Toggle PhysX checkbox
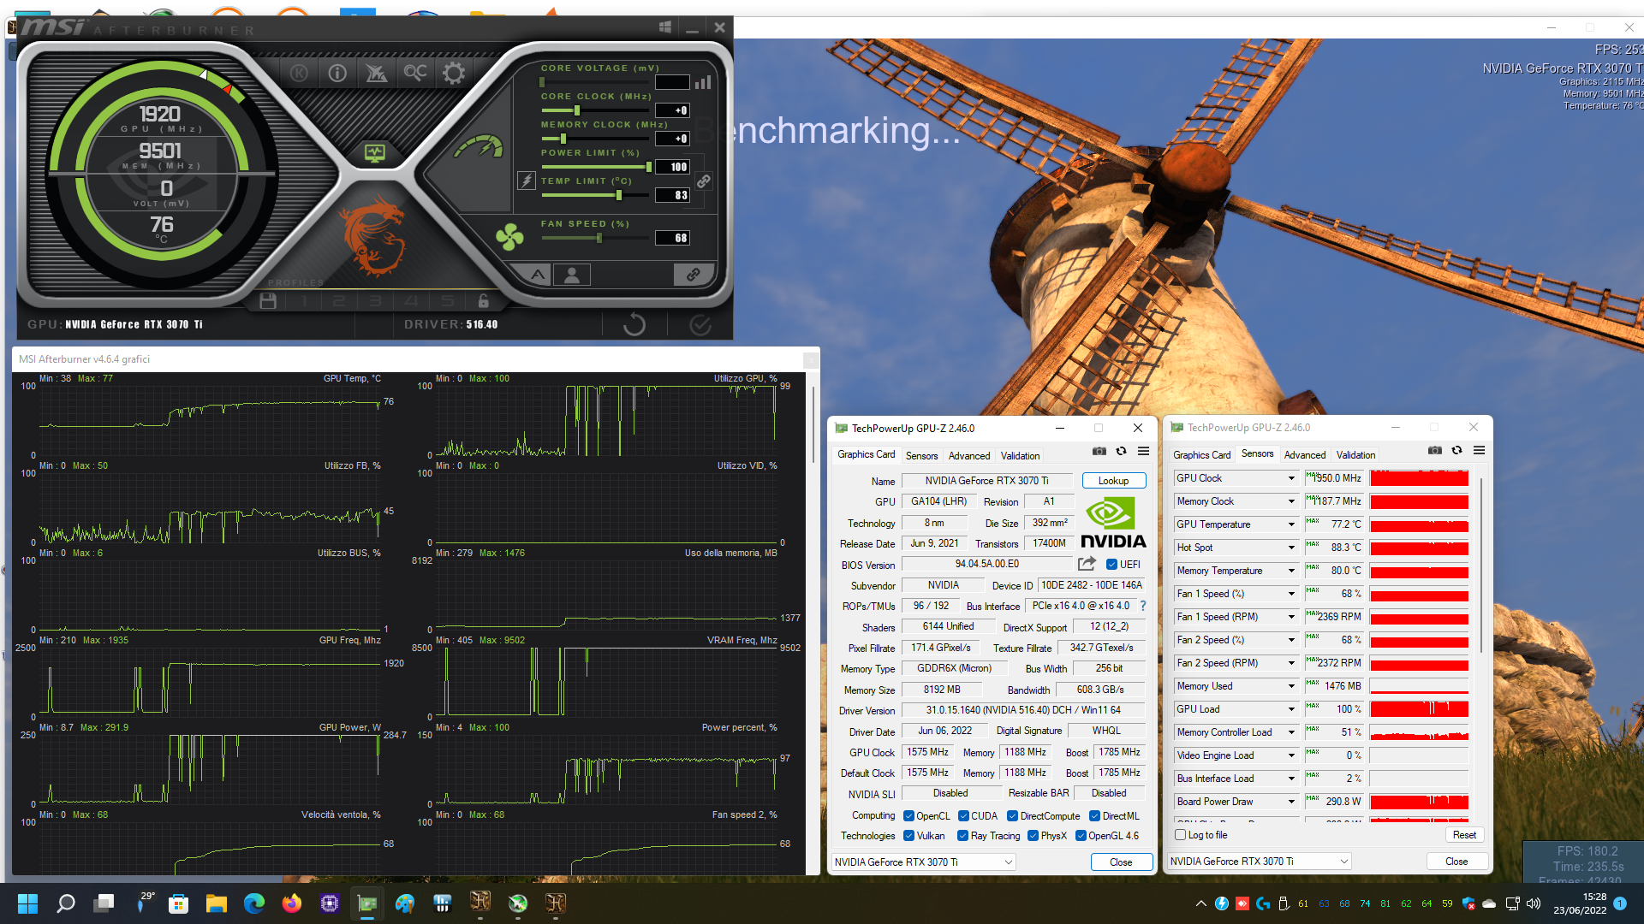The image size is (1644, 924). point(1033,836)
